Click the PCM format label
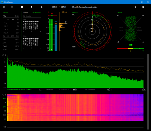The width and height of the screenshot is (151, 131). coord(4,16)
